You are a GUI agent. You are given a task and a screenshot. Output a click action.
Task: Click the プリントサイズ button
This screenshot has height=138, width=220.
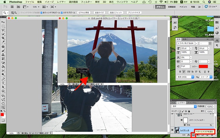tap(134, 13)
